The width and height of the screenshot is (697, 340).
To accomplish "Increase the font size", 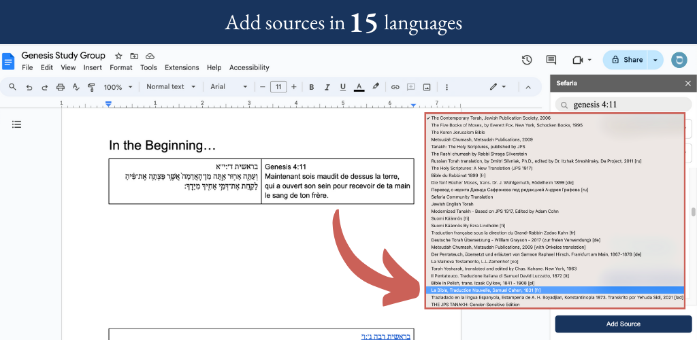I will (293, 87).
